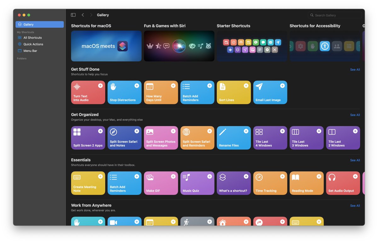Add the How Many Days Until shortcut
This screenshot has height=243, width=378.
coord(173,86)
